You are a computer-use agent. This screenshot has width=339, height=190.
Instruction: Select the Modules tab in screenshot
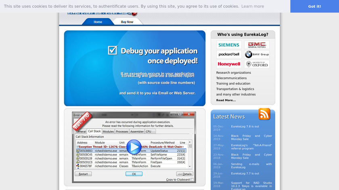(108, 131)
